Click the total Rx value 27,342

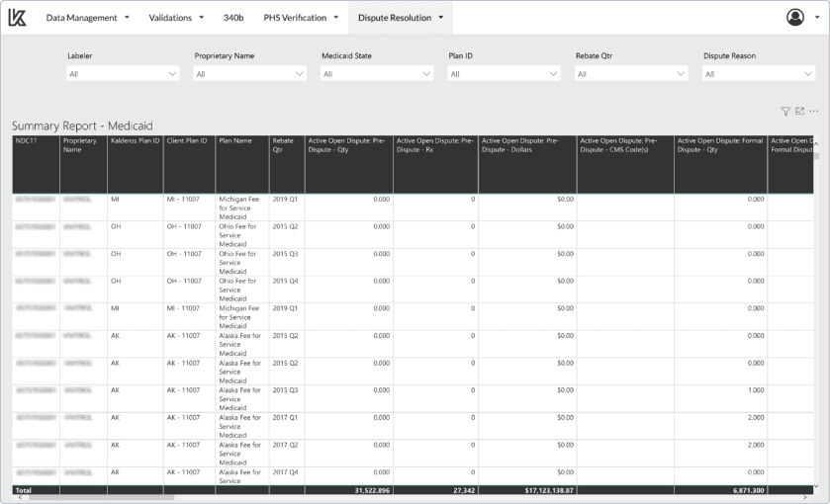pos(464,491)
